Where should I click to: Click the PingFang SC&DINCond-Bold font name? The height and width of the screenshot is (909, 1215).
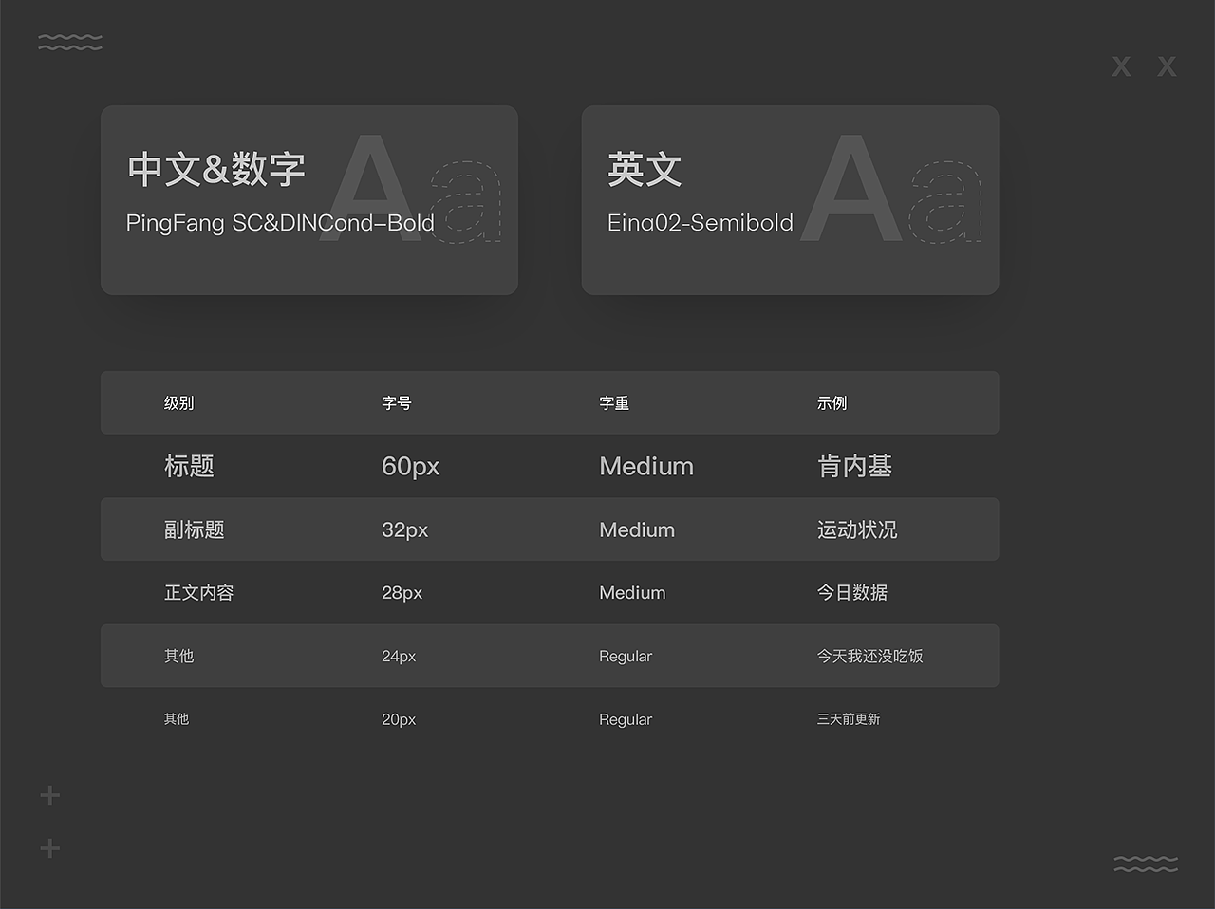click(x=280, y=223)
